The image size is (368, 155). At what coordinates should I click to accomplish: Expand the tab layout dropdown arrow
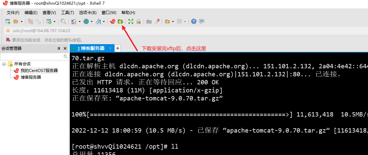185,21
